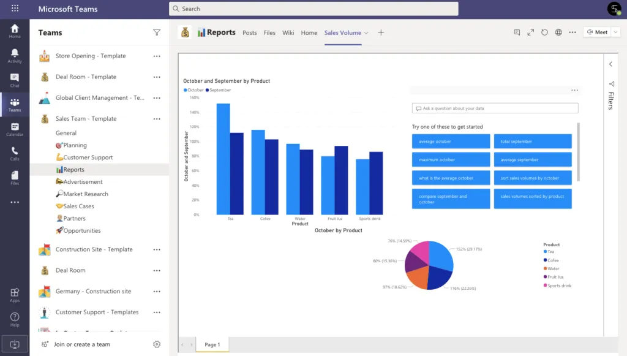627x356 pixels.
Task: Open Deal Room - Template options
Action: click(x=157, y=77)
